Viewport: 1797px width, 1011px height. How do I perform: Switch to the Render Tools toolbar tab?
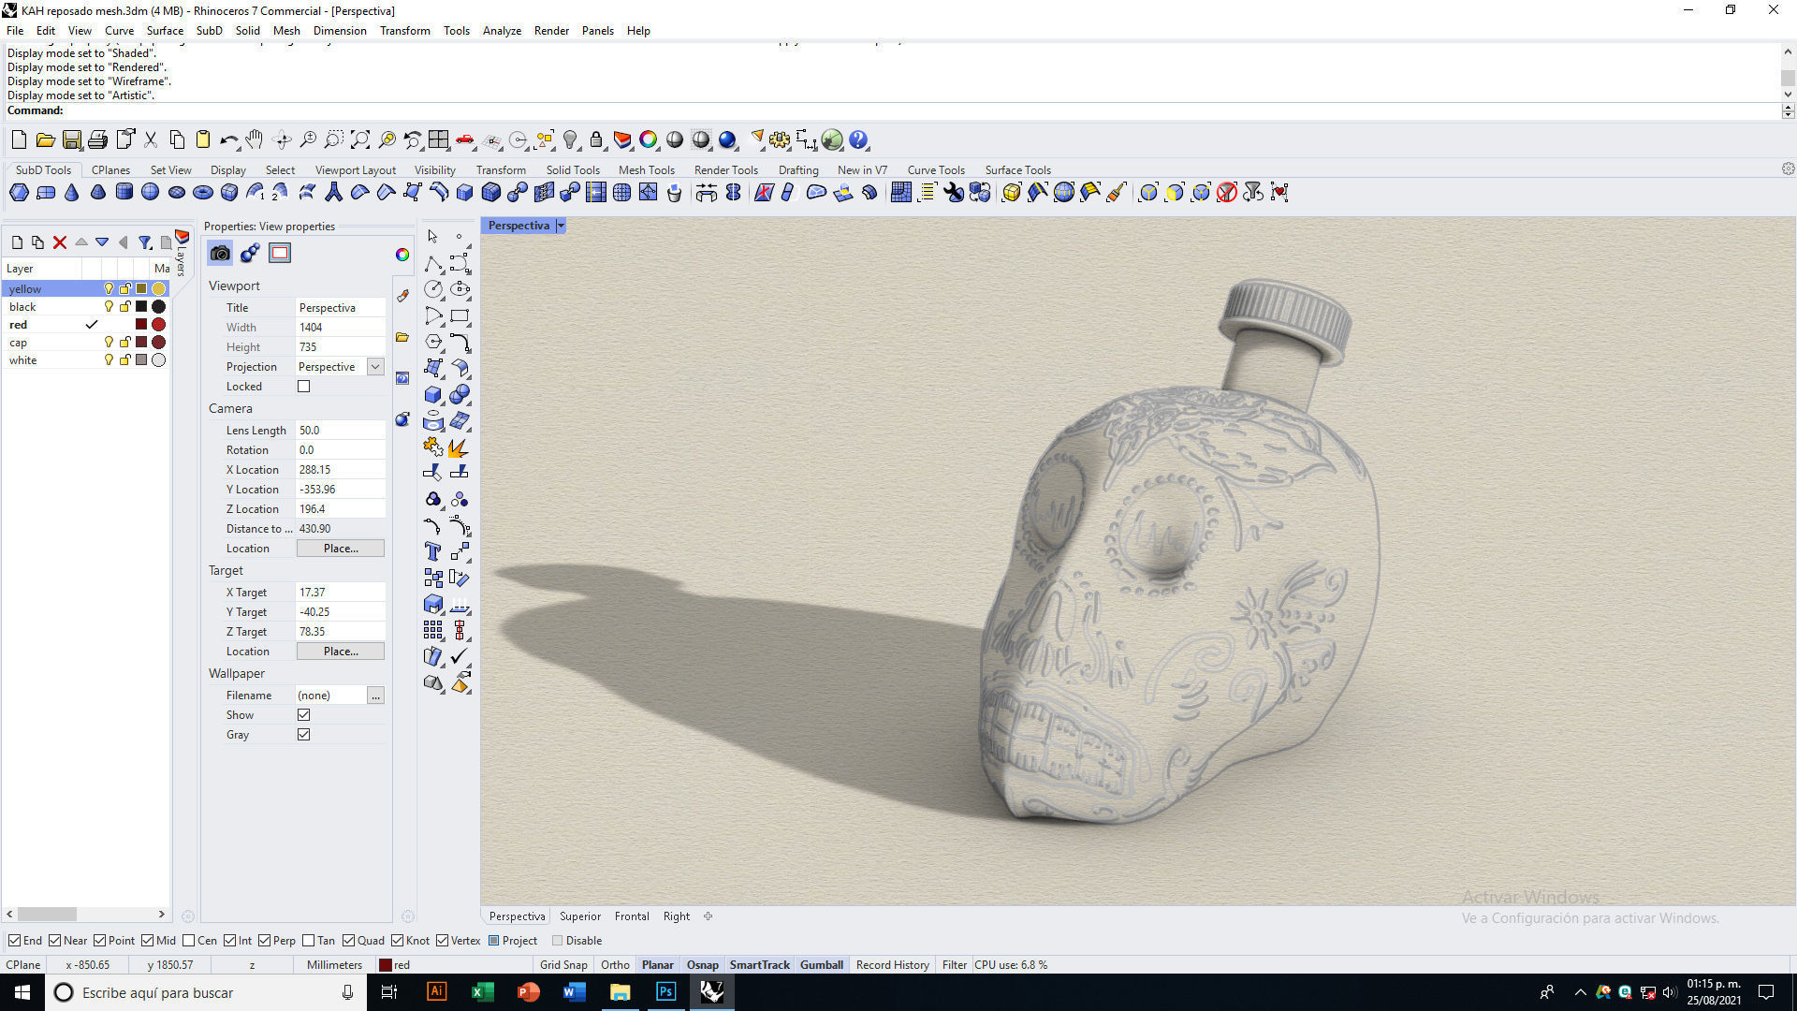(726, 170)
